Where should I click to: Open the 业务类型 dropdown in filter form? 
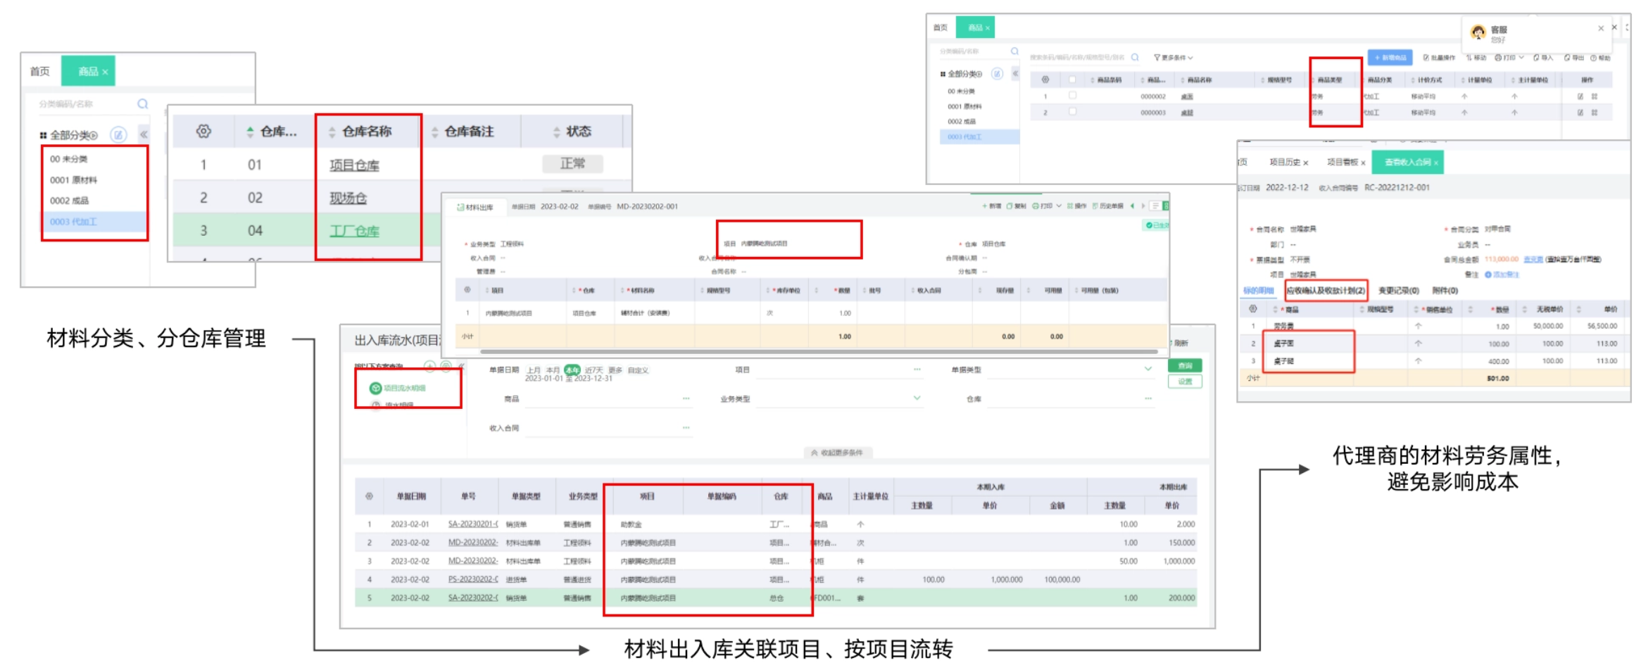pos(917,398)
